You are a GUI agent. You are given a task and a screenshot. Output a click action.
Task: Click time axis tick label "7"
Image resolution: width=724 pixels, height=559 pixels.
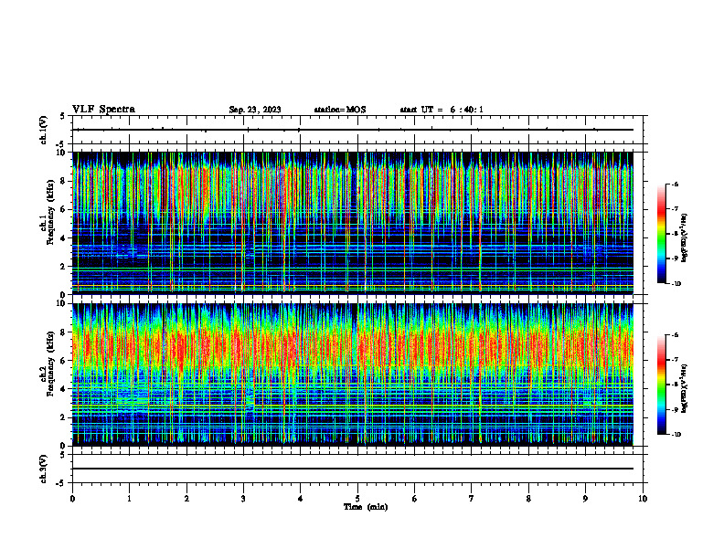coord(472,499)
